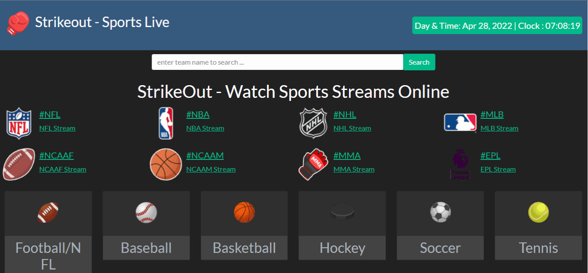
Task: Open the MLB Stream link
Action: click(500, 128)
